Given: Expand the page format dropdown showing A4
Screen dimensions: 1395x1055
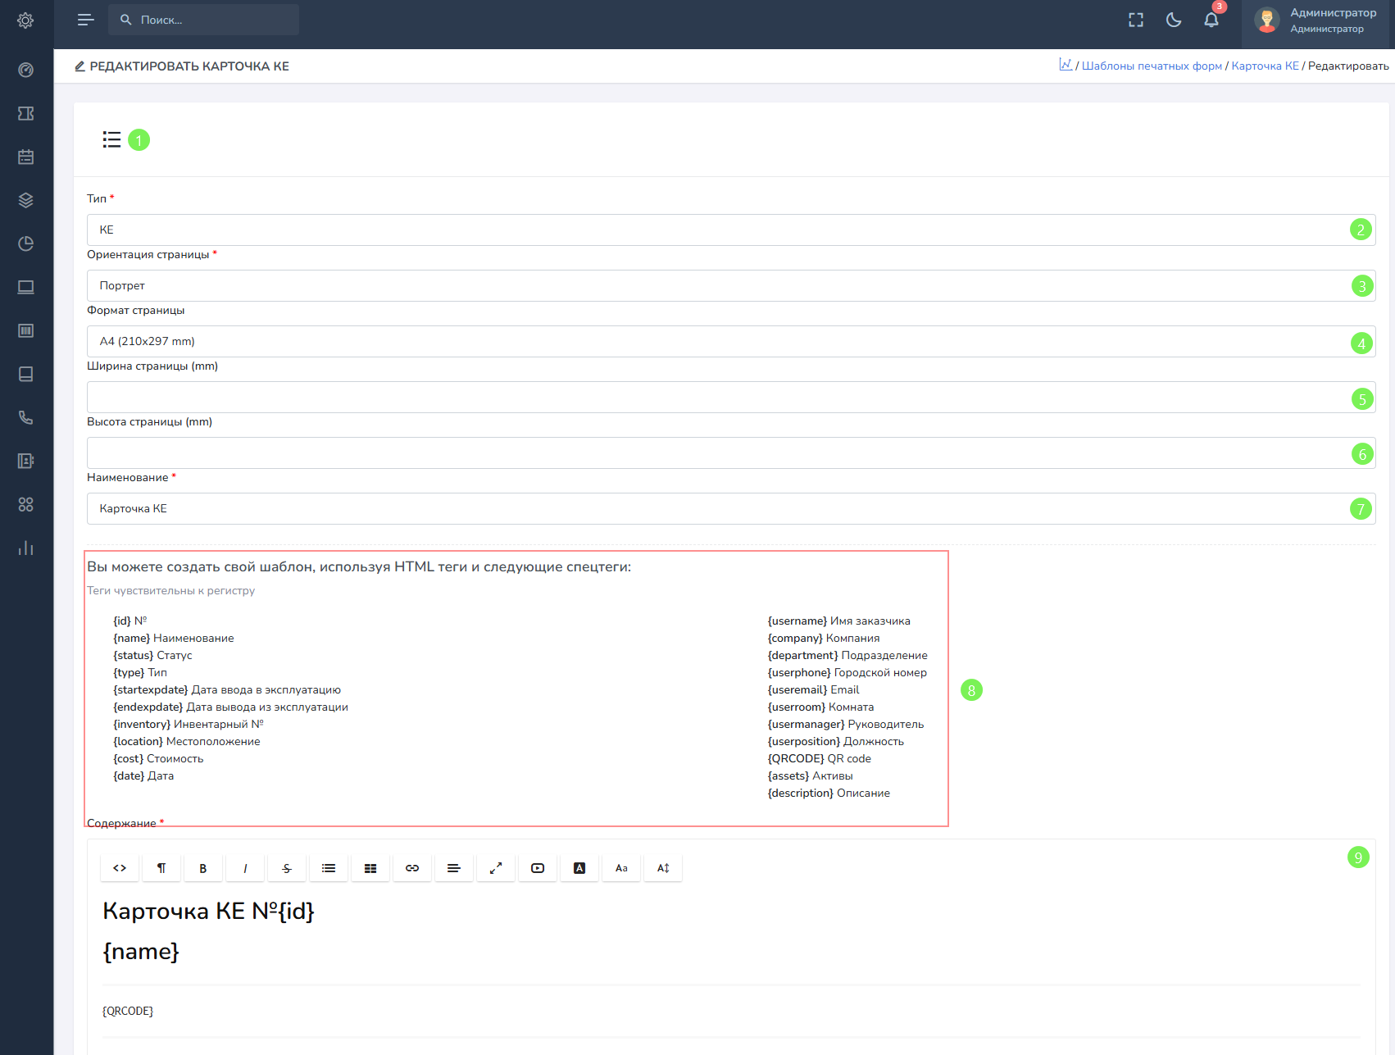Looking at the screenshot, I should click(x=721, y=342).
